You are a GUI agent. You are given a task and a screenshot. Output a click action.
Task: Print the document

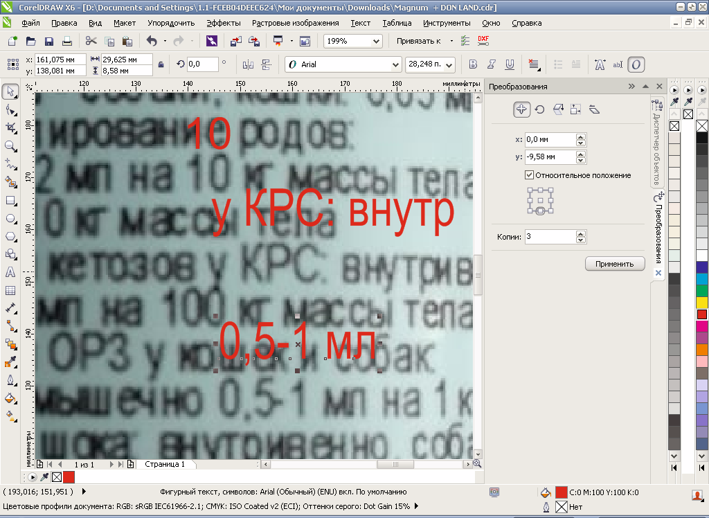pos(67,41)
